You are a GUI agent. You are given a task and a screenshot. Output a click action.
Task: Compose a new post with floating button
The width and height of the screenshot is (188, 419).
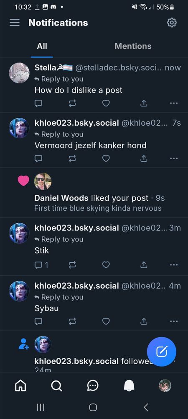162,352
